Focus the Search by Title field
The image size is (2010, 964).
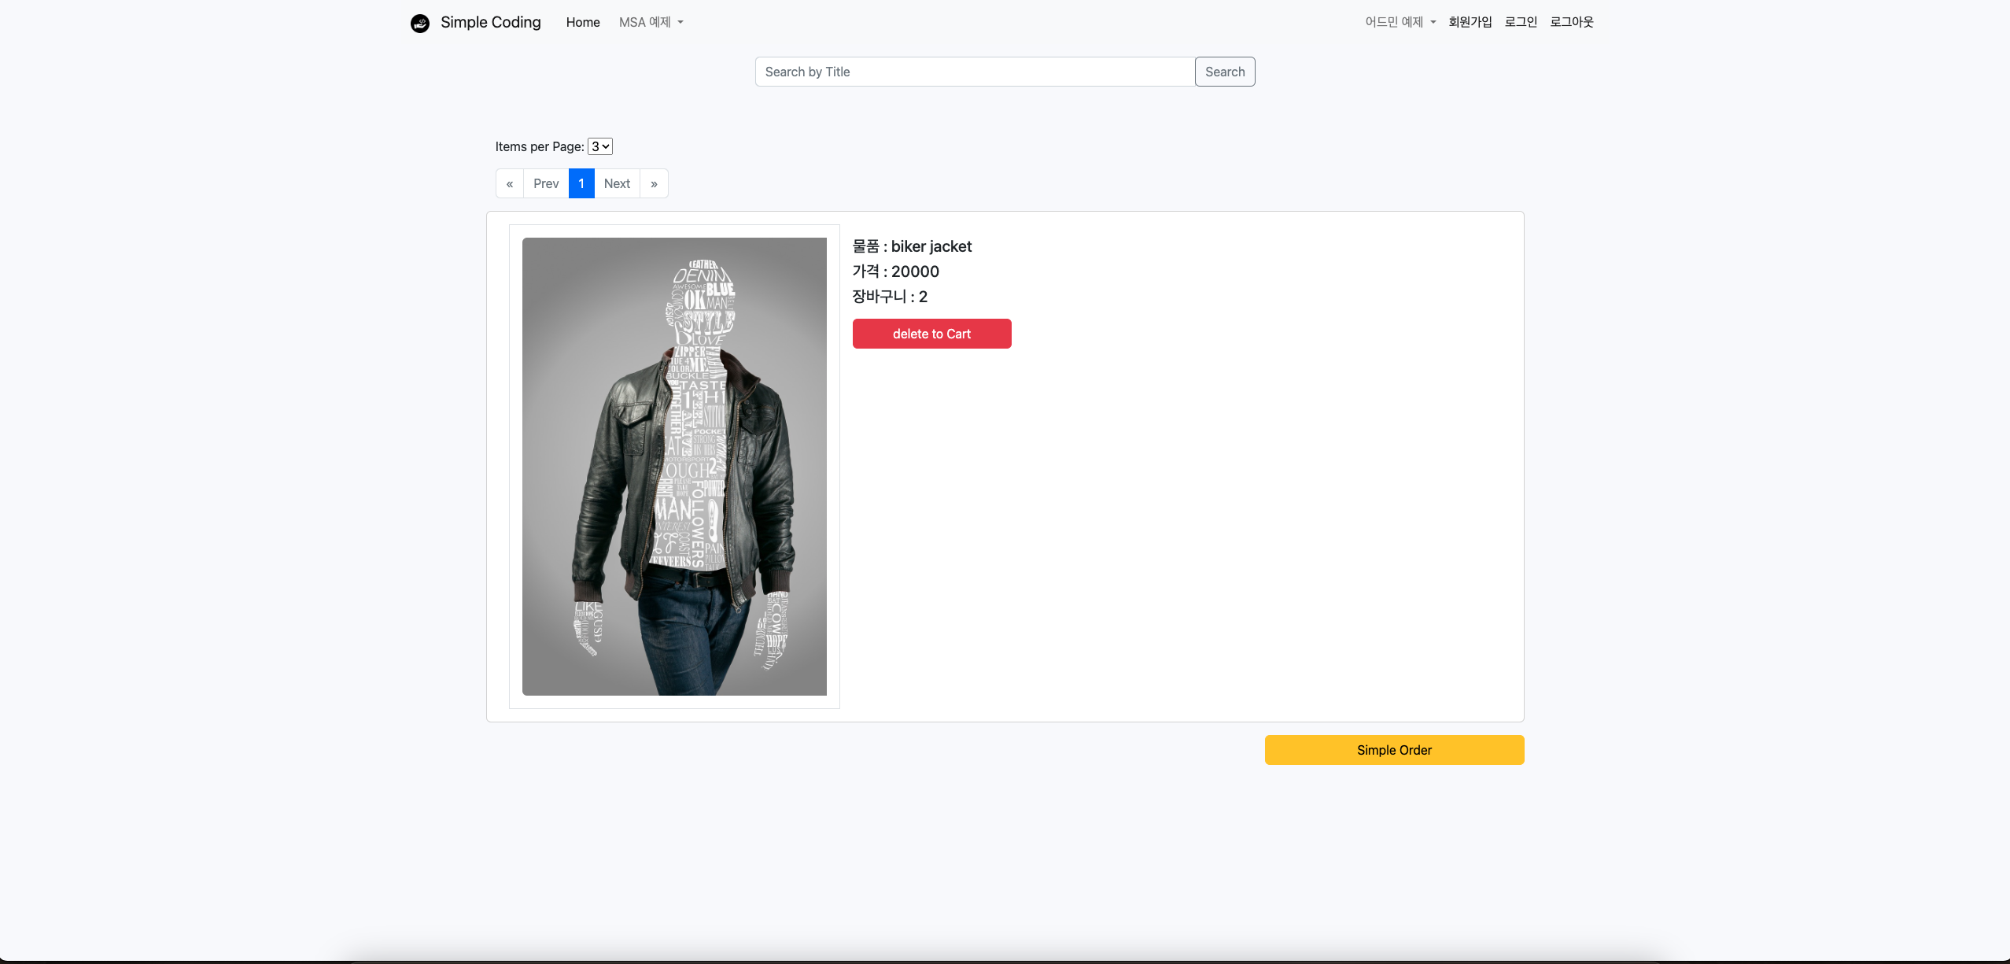[975, 72]
